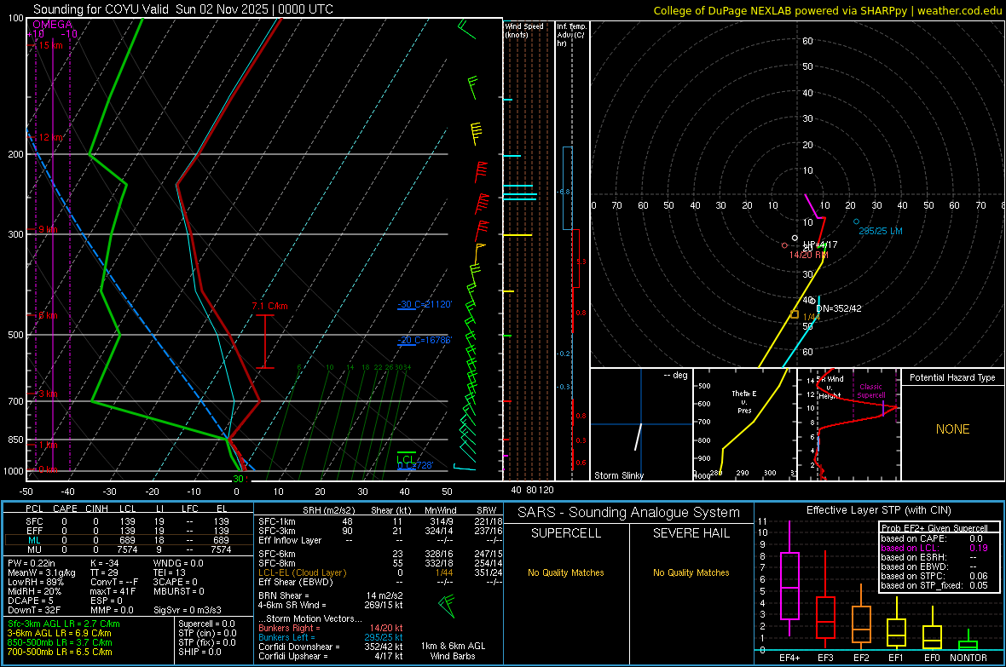The height and width of the screenshot is (667, 1006).
Task: Click the 'BRN Shear =' row
Action: click(331, 595)
